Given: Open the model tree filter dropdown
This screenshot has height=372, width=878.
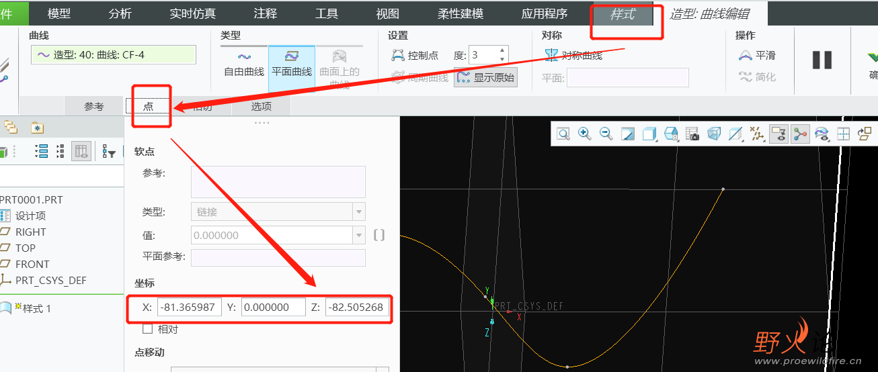Looking at the screenshot, I should 109,152.
